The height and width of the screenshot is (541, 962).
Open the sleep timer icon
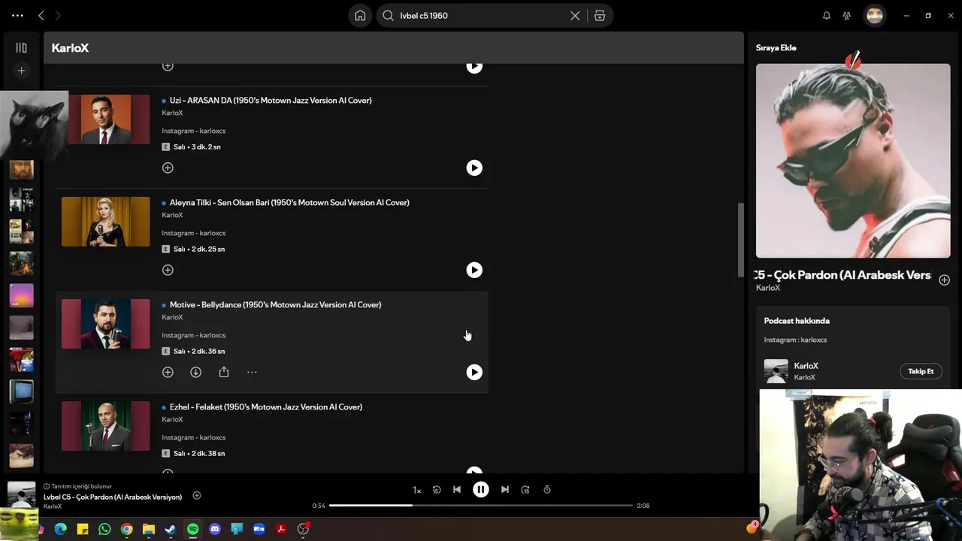pos(547,489)
